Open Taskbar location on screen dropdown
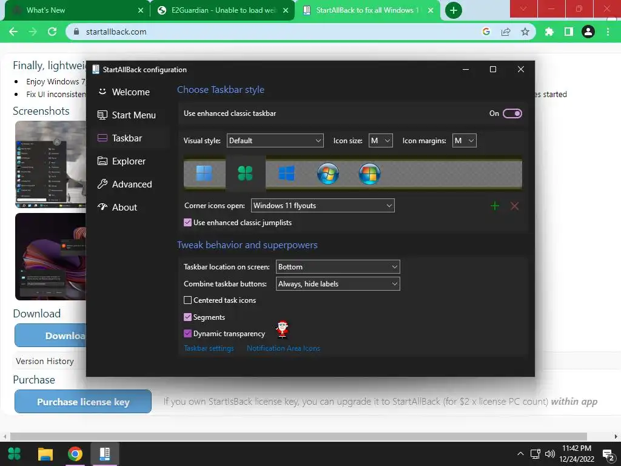The width and height of the screenshot is (621, 466). 338,267
